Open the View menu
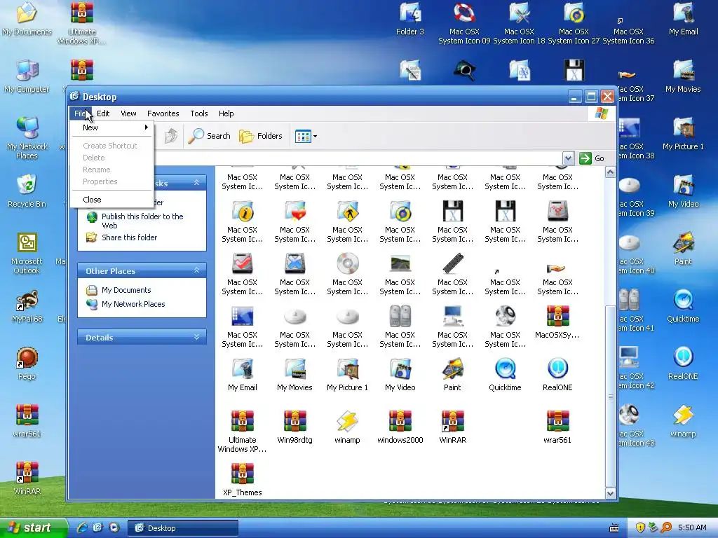Screen dimensions: 718x538 click(128, 113)
